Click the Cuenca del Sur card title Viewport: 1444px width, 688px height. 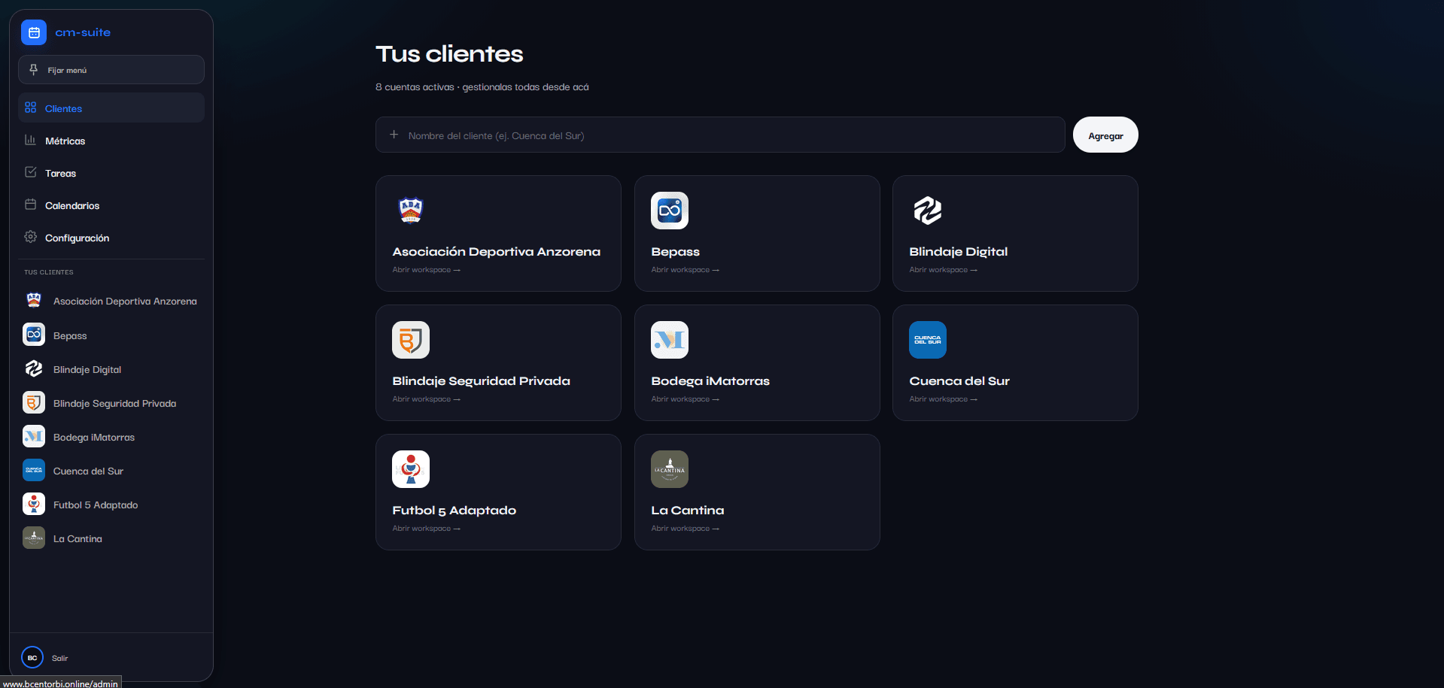959,380
